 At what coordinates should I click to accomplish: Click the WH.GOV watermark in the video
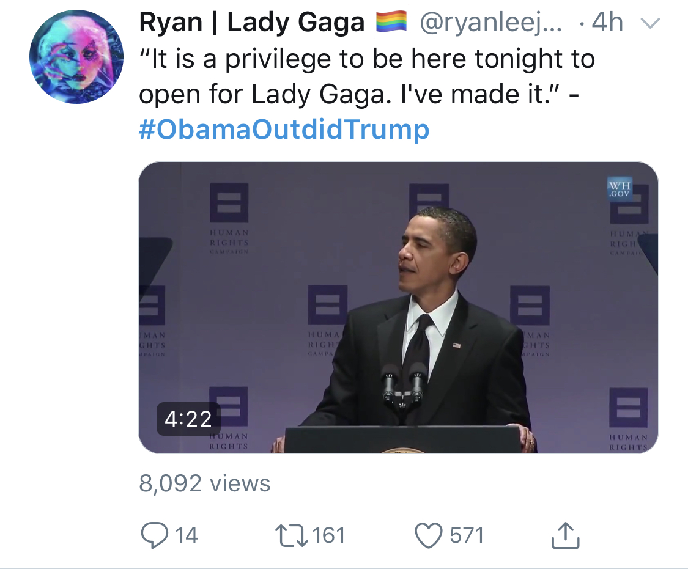pyautogui.click(x=620, y=189)
